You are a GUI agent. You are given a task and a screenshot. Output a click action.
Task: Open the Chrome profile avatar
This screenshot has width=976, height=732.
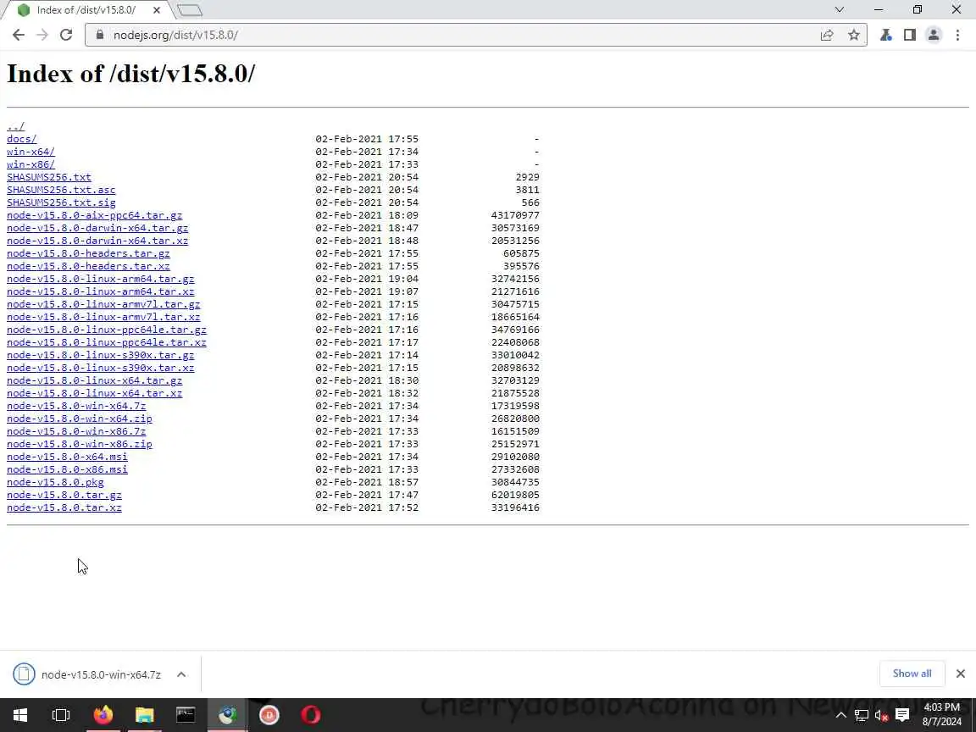[x=933, y=35]
